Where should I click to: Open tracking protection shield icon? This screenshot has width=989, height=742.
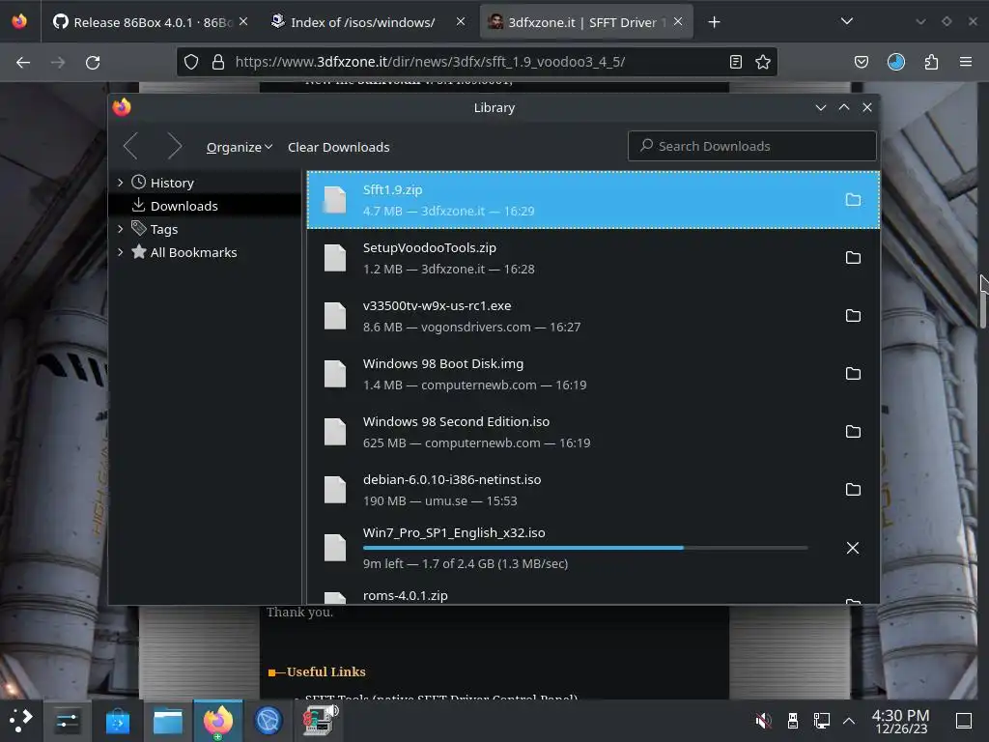tap(191, 62)
